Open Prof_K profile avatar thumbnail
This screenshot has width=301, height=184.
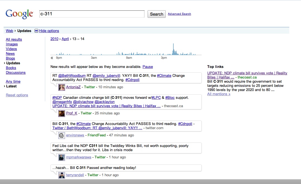[62, 114]
